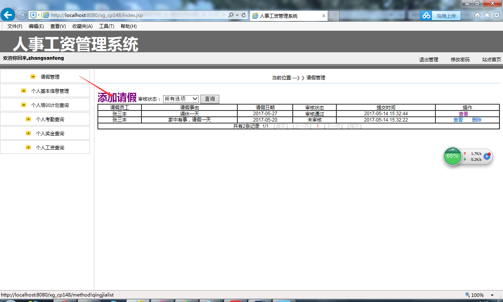Click the blue plus icon on speed widget
The height and width of the screenshot is (302, 503).
click(x=487, y=157)
